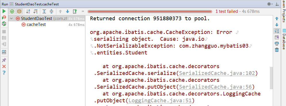The height and width of the screenshot is (106, 286).
Task: Rerun failed tests icon
Action: [x=4, y=18]
